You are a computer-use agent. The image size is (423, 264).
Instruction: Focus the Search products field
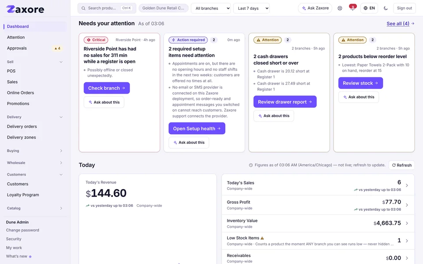[107, 8]
